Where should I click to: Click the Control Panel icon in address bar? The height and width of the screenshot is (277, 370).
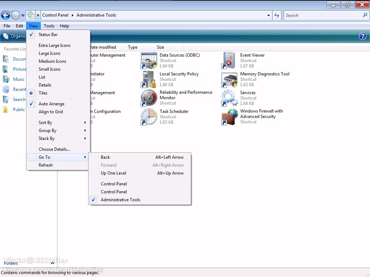coord(31,15)
